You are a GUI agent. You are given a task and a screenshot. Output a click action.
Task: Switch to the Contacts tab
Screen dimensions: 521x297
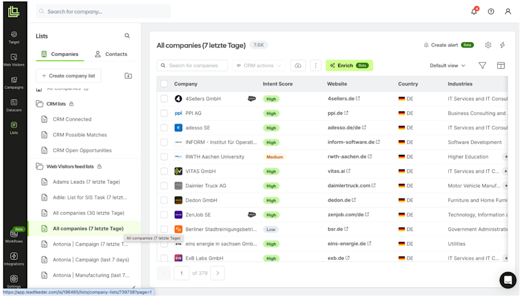(111, 54)
